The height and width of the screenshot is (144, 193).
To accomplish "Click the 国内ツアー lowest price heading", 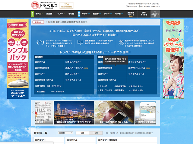I will [x=40, y=140].
